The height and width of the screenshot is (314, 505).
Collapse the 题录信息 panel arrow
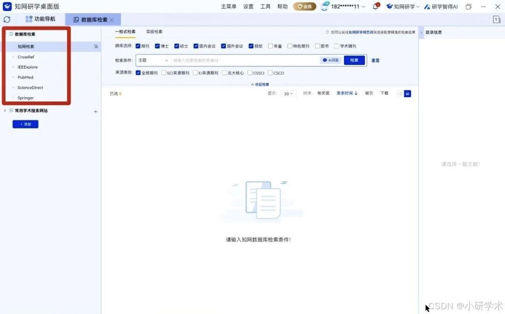coord(421,33)
